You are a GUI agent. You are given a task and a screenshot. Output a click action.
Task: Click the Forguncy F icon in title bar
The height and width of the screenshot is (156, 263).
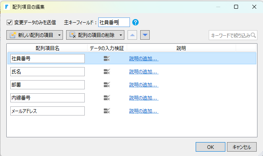coord(7,7)
